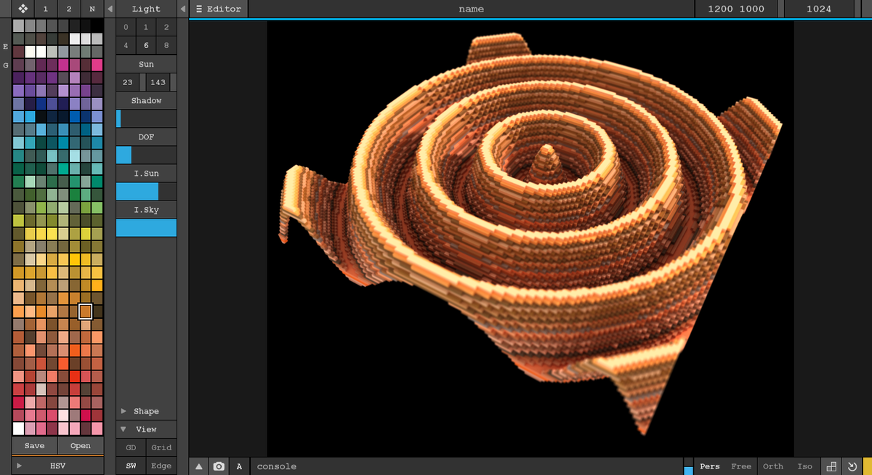
Task: Select the highlighted orange color swatch
Action: tap(85, 311)
